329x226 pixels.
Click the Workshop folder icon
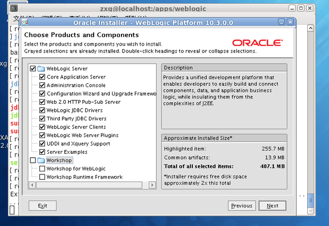click(41, 160)
